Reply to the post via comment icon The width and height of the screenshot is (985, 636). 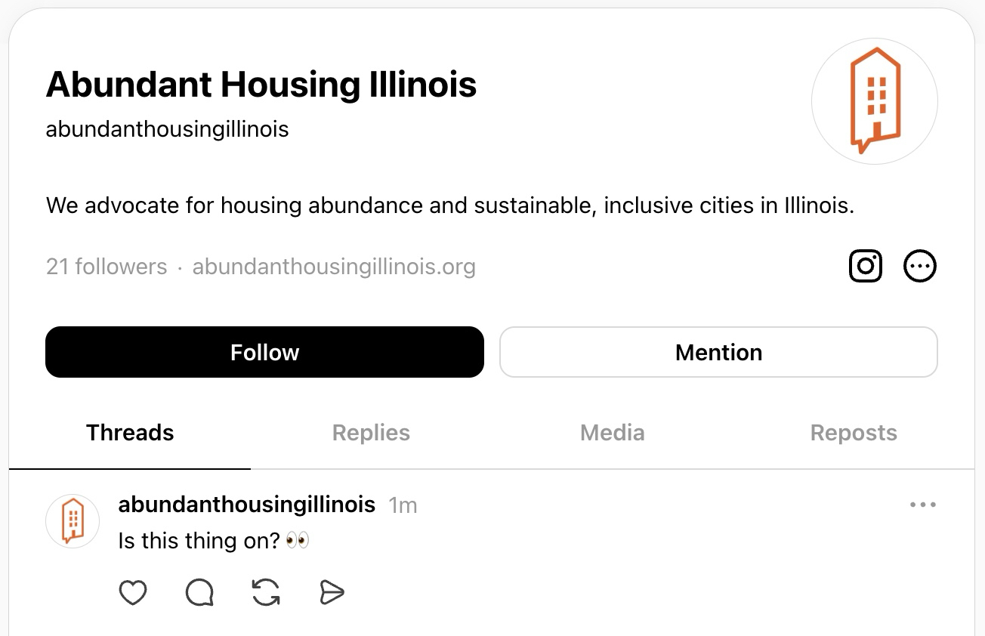pyautogui.click(x=199, y=593)
